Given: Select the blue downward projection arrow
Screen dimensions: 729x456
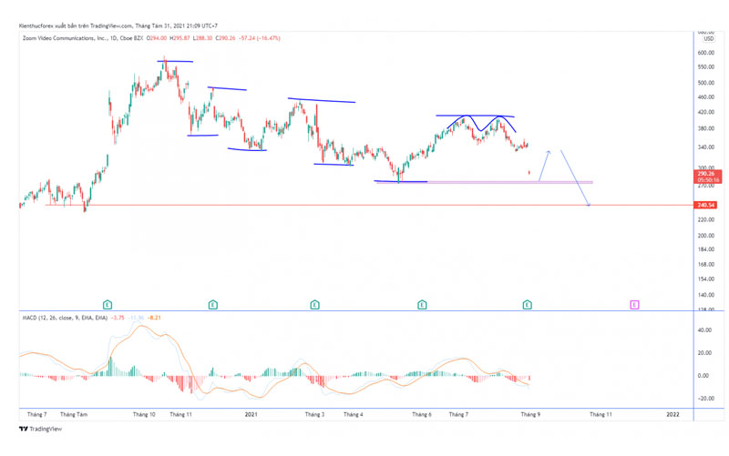Looking at the screenshot, I should (575, 177).
